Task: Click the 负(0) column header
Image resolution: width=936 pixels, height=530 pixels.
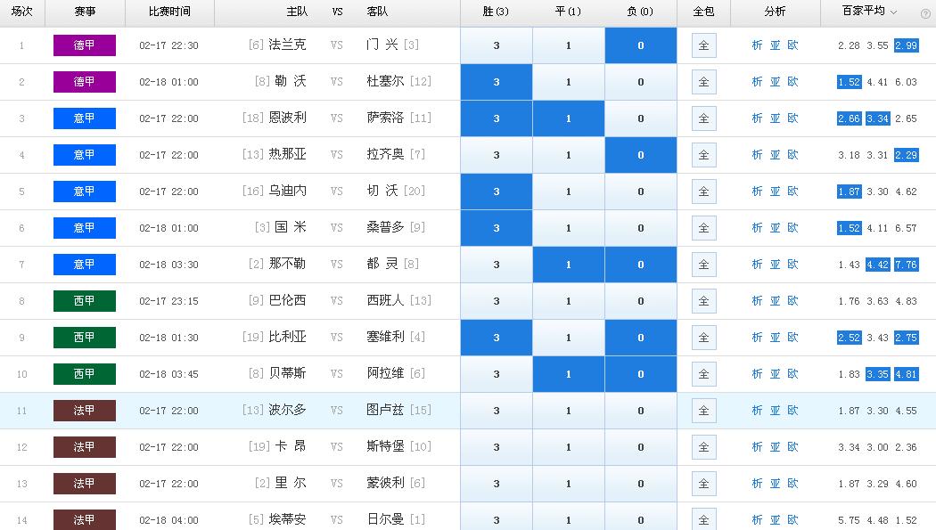Action: [640, 12]
